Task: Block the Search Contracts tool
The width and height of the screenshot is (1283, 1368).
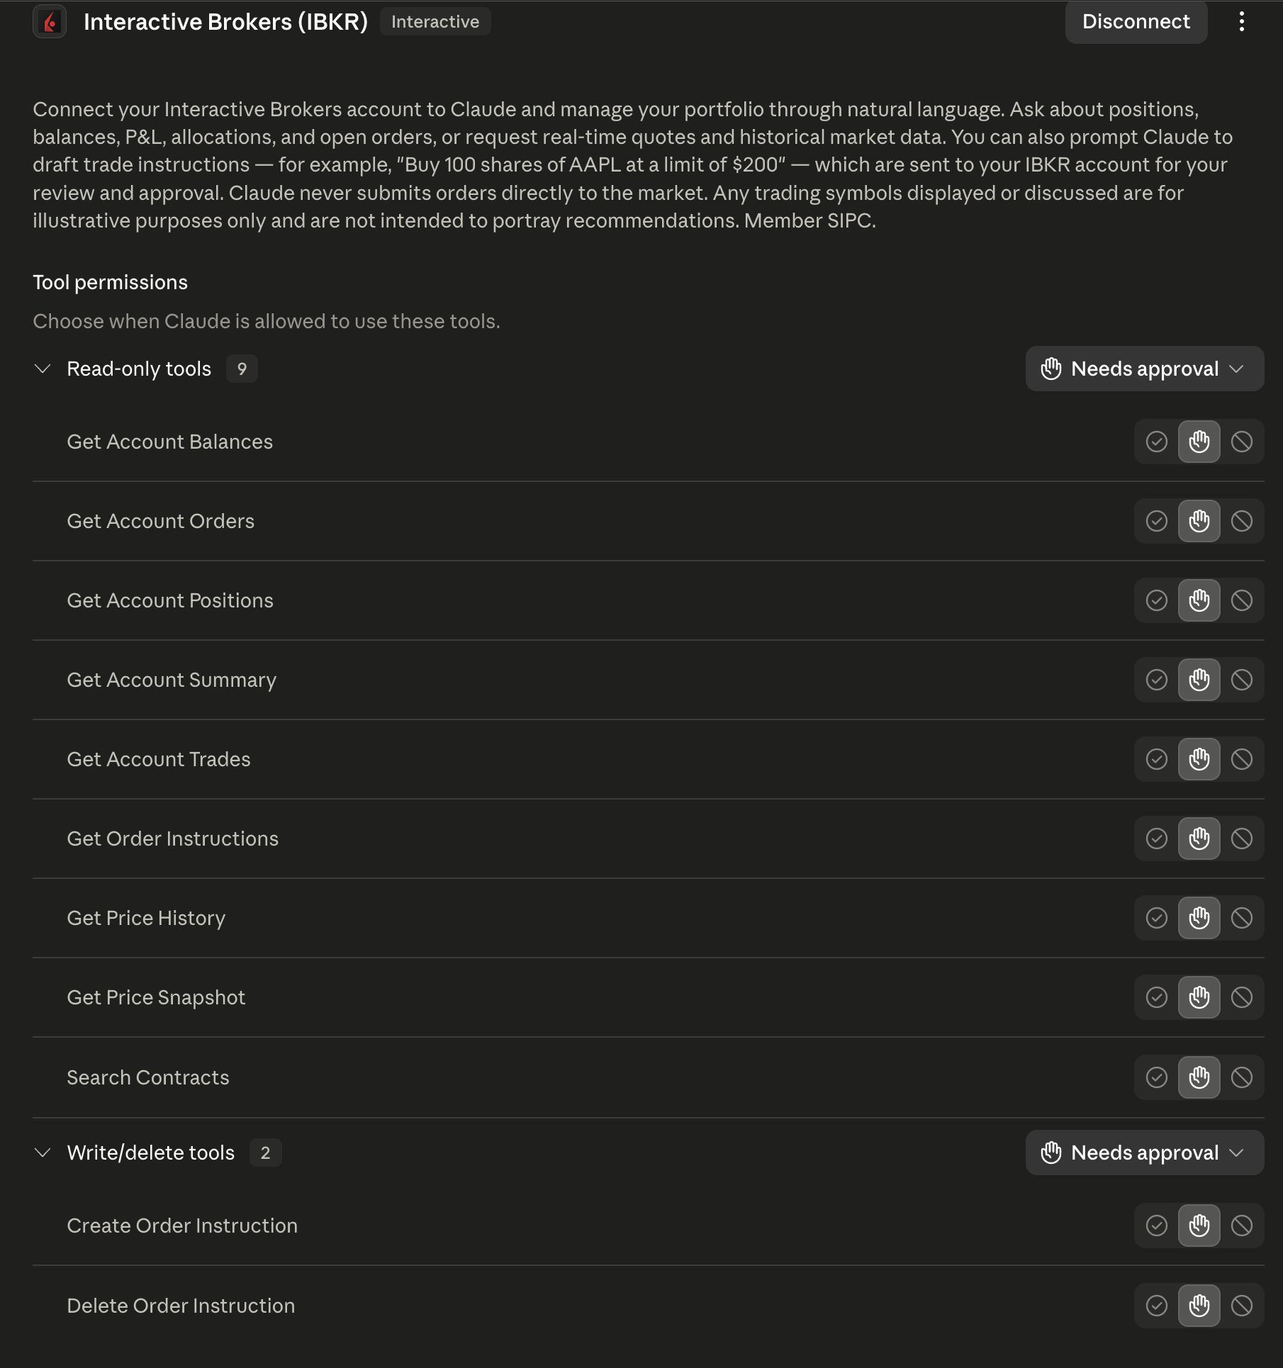Action: click(x=1241, y=1077)
